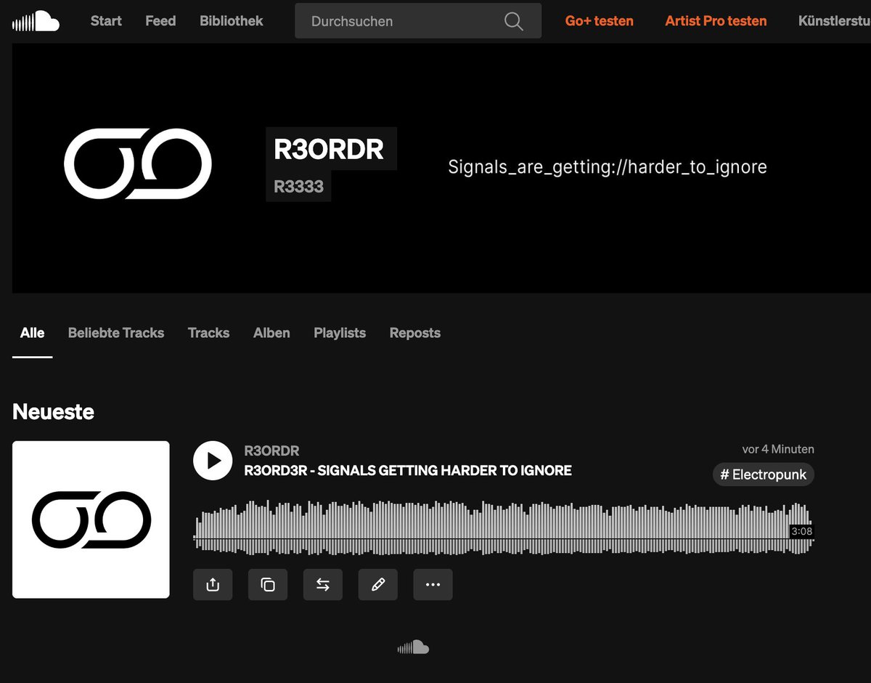Viewport: 871px width, 683px height.
Task: Open the R3ORDR artist link above track title
Action: point(272,451)
